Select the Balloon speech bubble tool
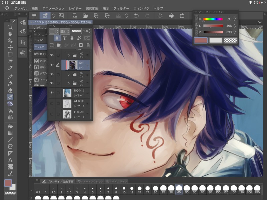 [x=10, y=167]
